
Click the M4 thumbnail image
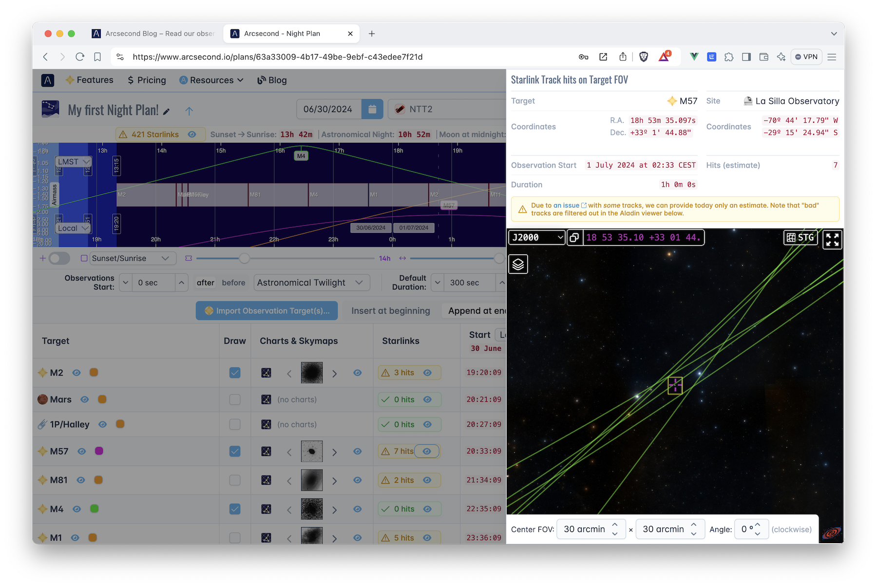312,509
